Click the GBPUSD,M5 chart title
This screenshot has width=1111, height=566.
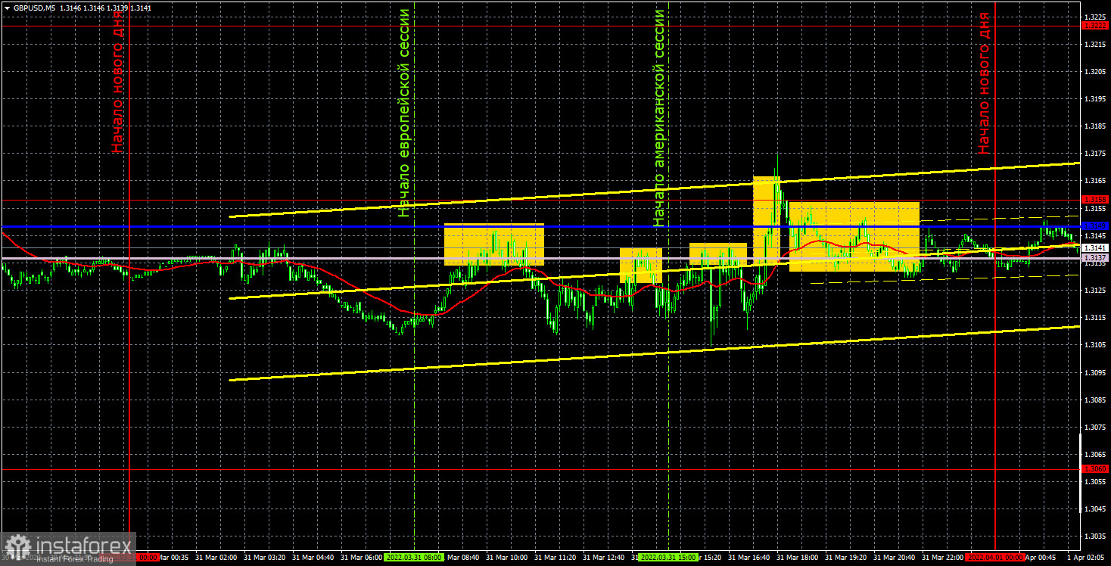(33, 8)
